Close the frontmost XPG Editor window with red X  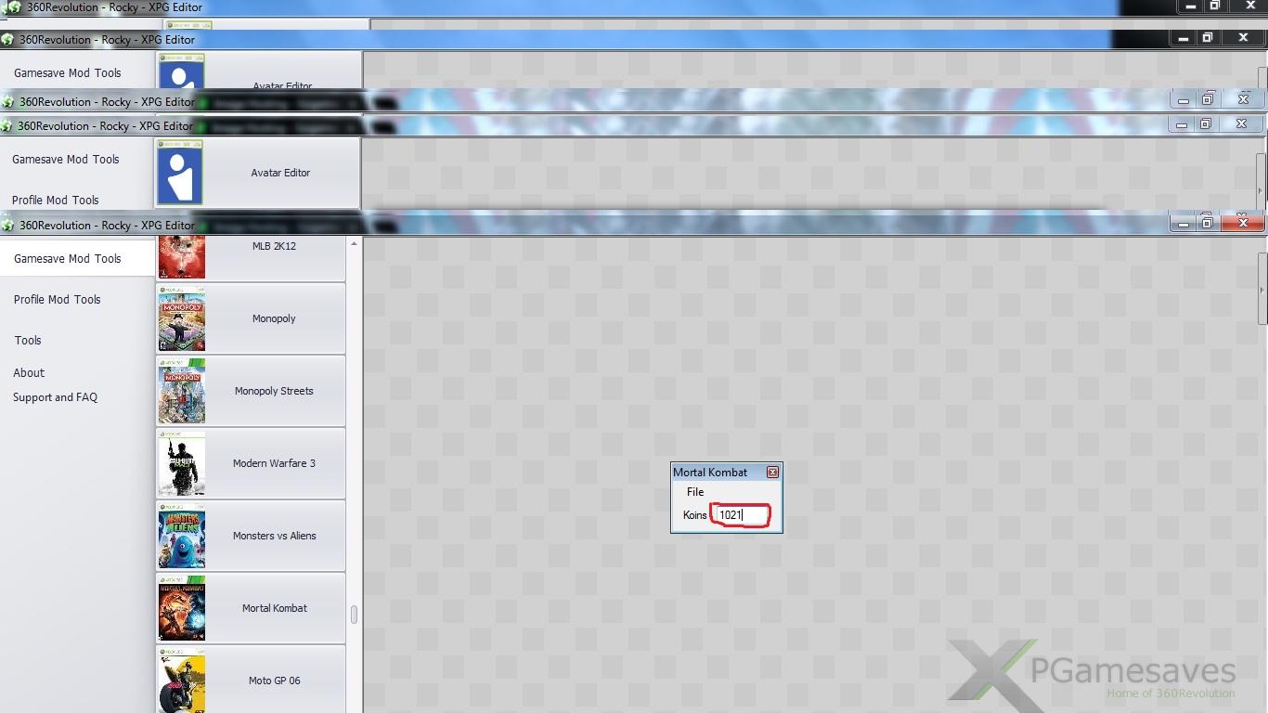(1243, 223)
